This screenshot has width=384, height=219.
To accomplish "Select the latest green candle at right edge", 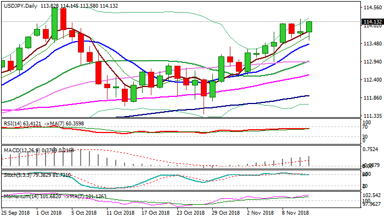I will [310, 26].
